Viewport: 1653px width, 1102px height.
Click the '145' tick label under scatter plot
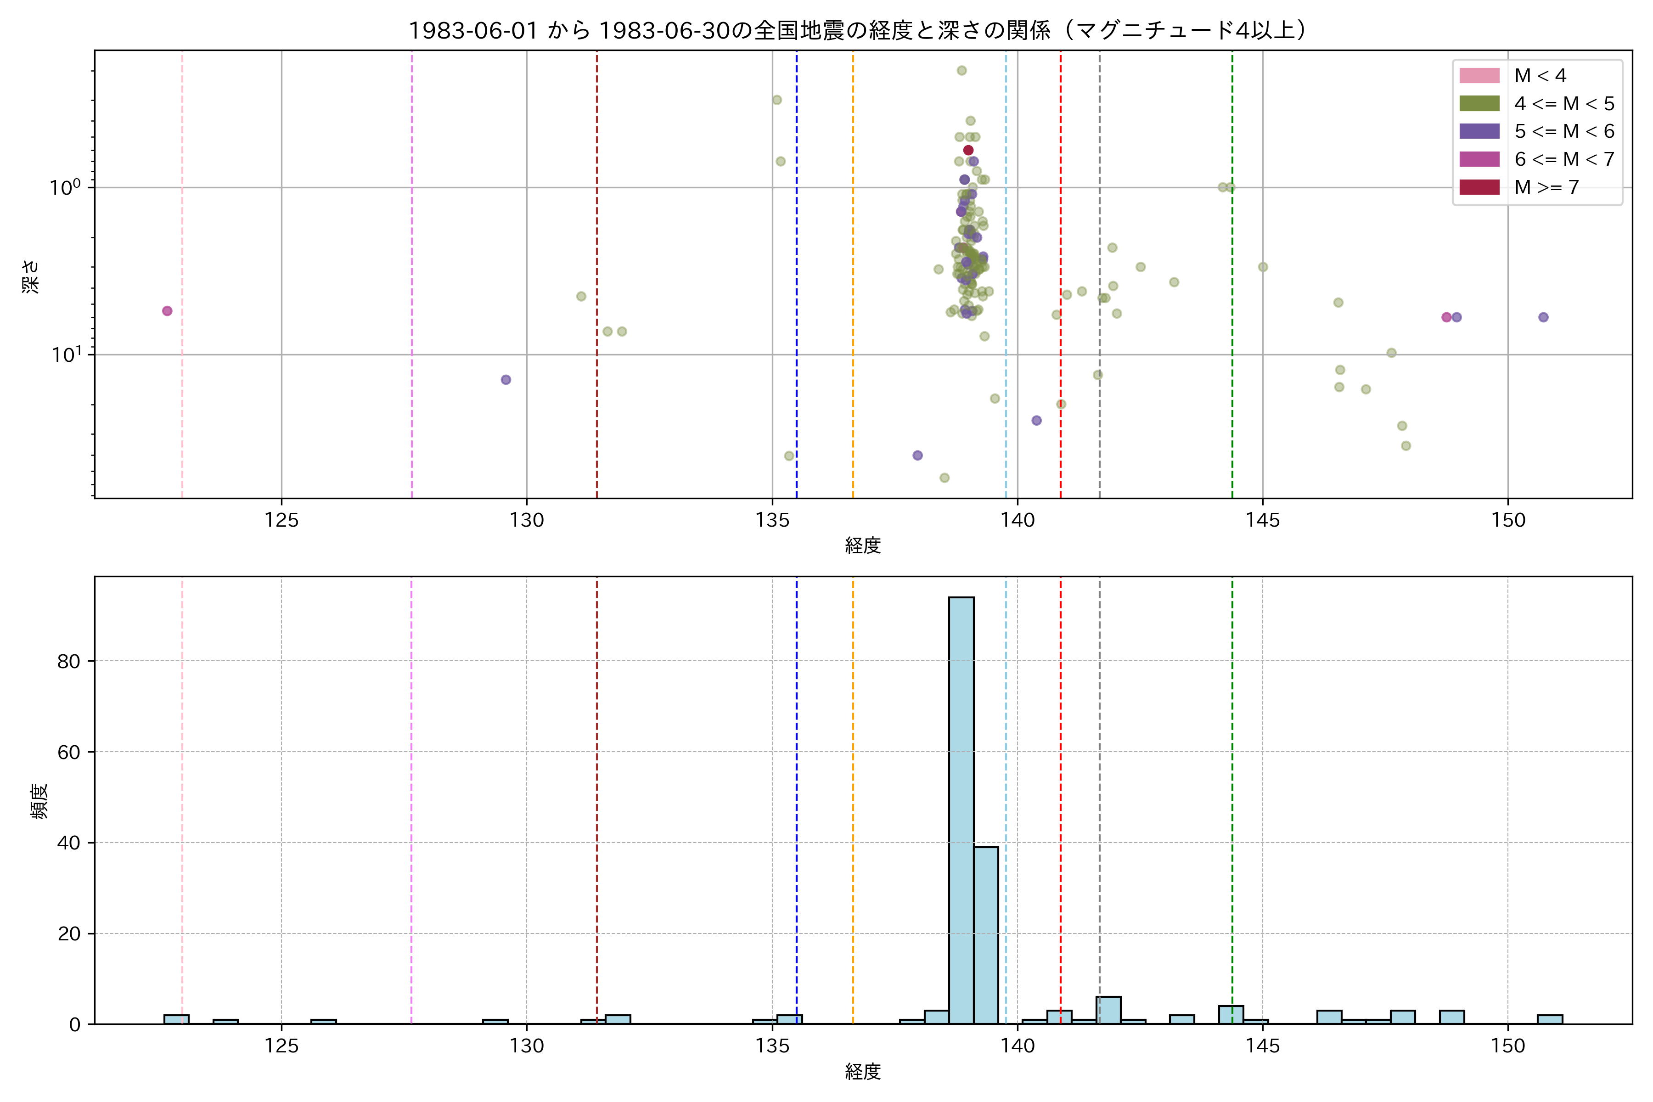point(1262,521)
